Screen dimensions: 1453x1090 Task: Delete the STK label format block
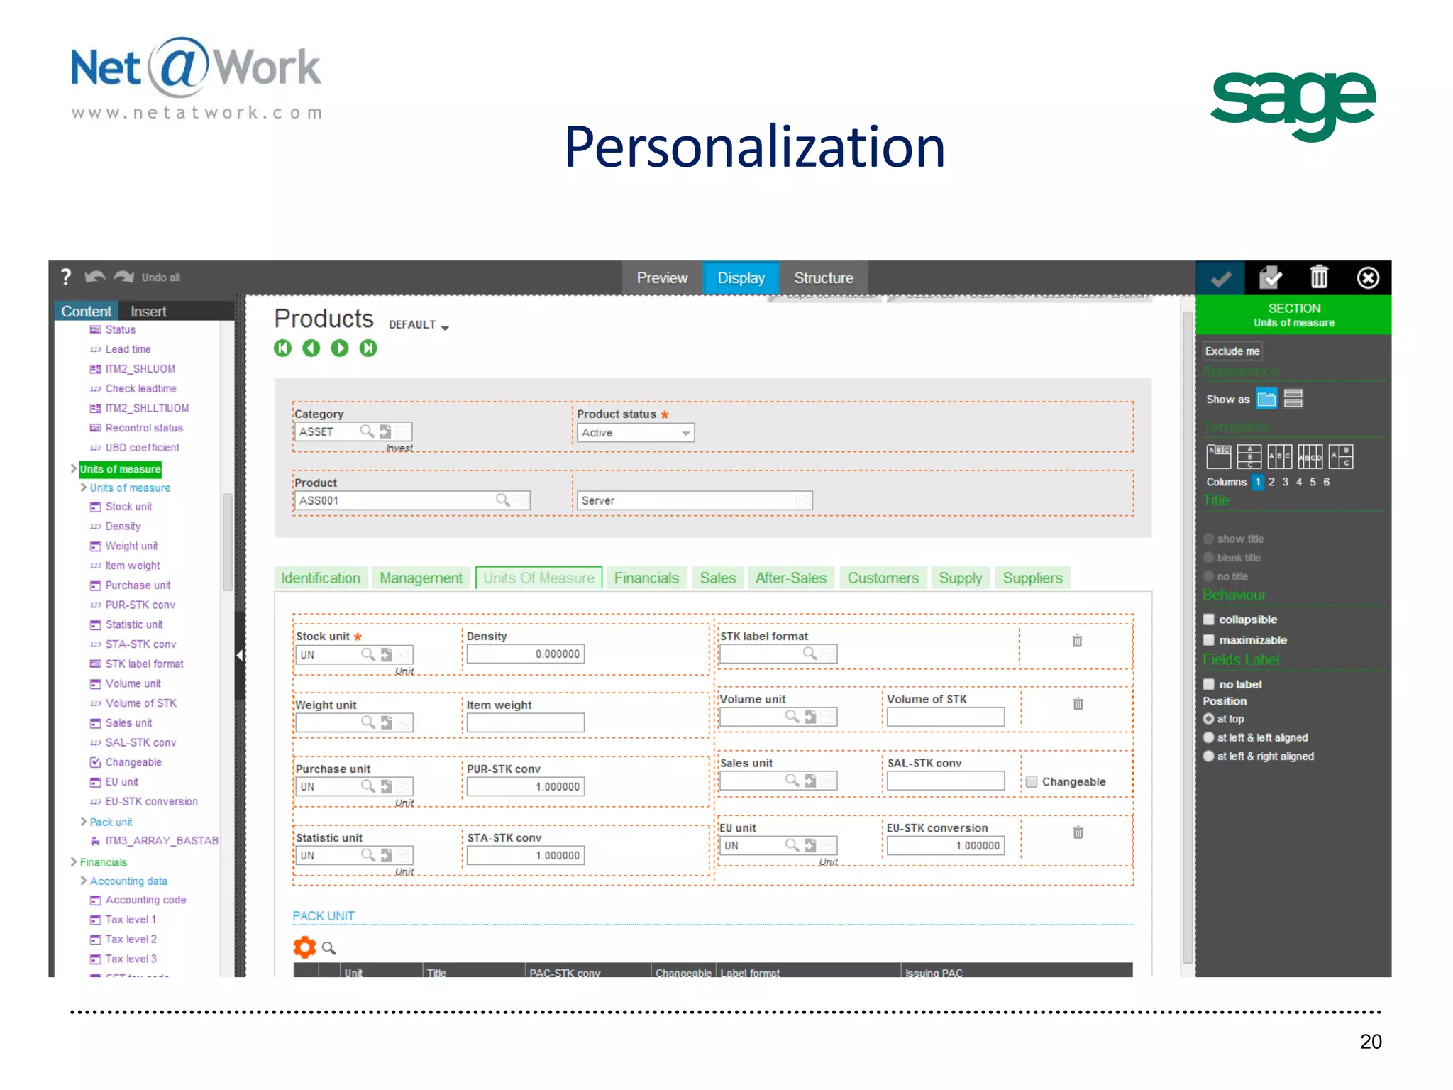coord(1077,641)
